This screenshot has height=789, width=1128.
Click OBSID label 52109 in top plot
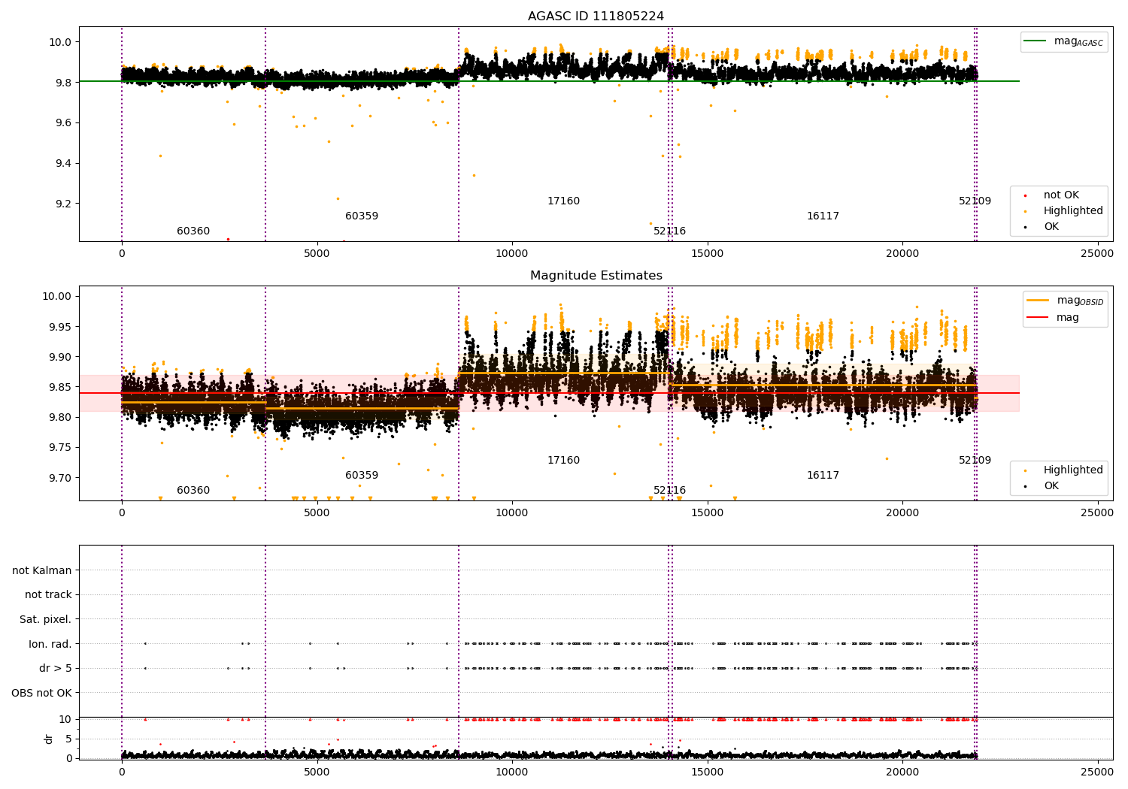pos(975,201)
